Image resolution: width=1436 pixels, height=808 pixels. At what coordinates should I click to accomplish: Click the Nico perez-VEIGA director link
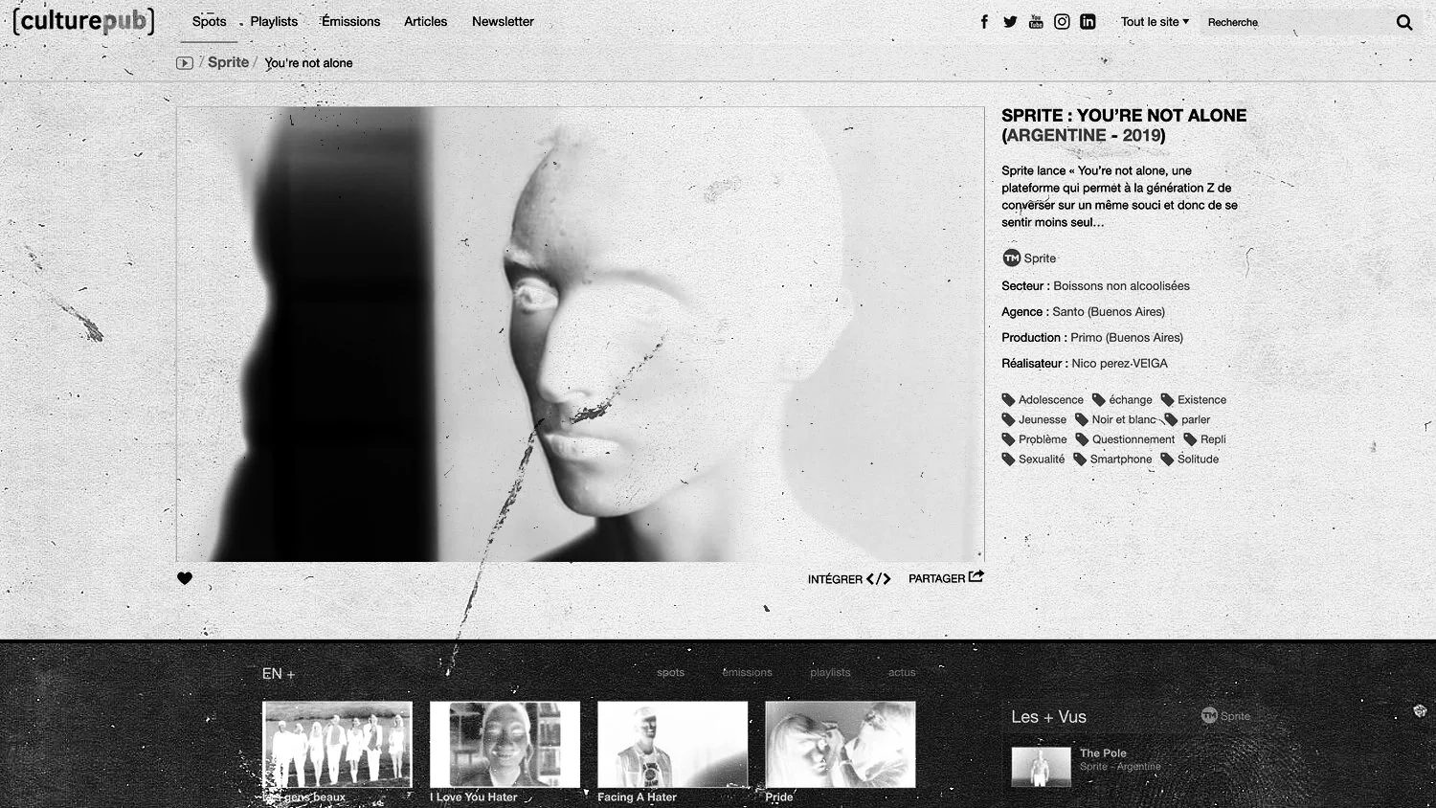[x=1119, y=364]
